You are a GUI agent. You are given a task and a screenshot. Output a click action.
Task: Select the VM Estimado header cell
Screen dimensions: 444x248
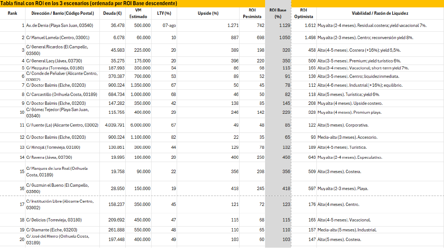(x=138, y=13)
